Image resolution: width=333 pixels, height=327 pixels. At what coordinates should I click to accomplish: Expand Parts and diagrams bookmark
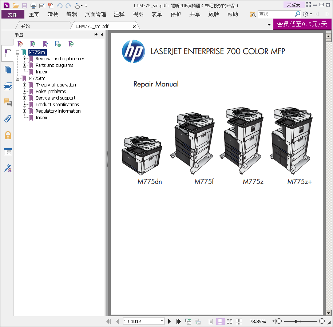24,65
